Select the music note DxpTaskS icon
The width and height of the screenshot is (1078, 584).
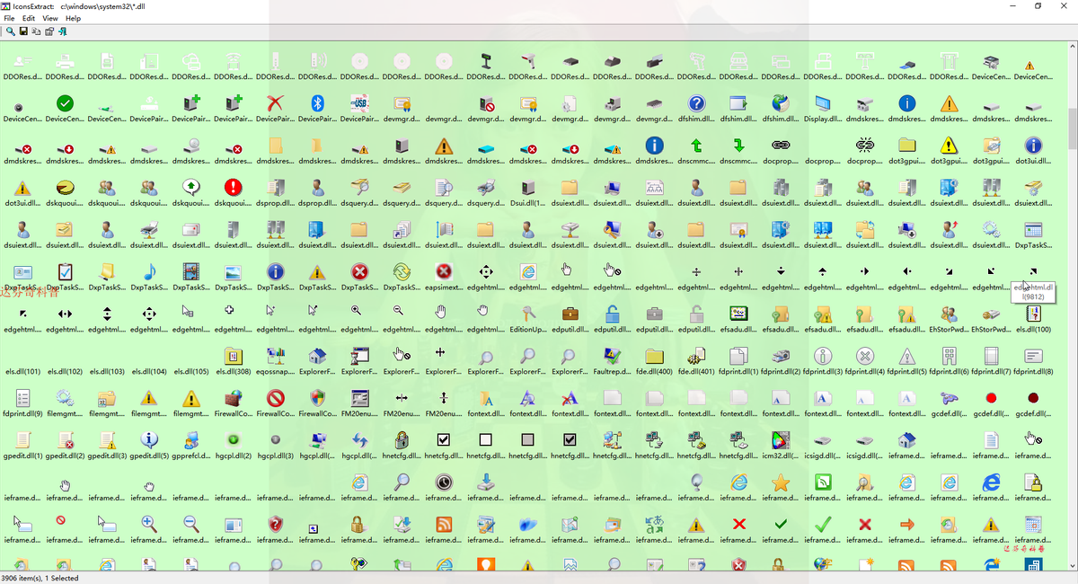[149, 271]
